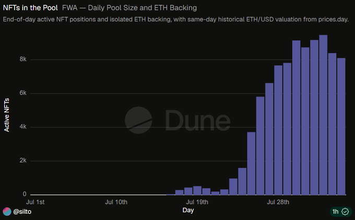Click the colorful author avatar icon

[x=7, y=212]
